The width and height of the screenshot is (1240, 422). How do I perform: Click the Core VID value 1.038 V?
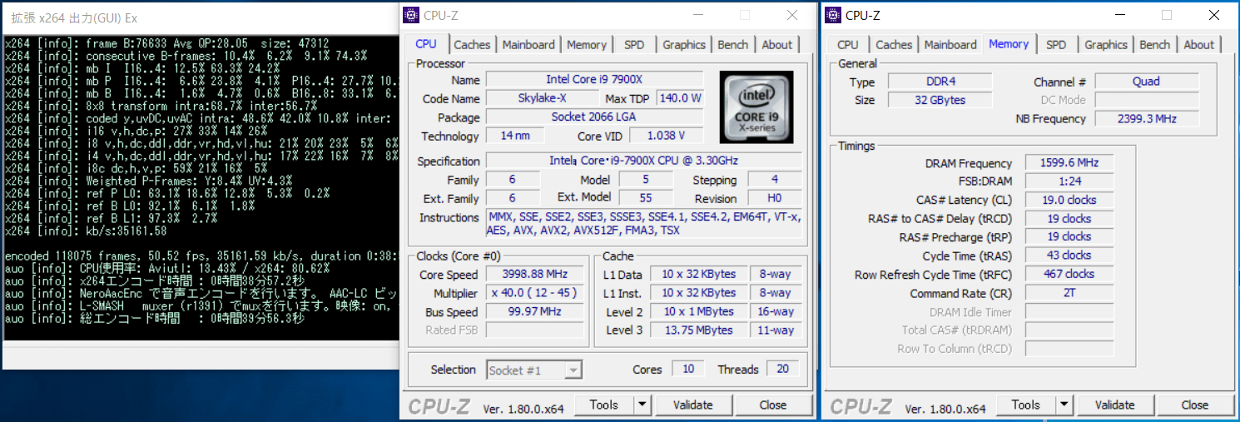(667, 136)
